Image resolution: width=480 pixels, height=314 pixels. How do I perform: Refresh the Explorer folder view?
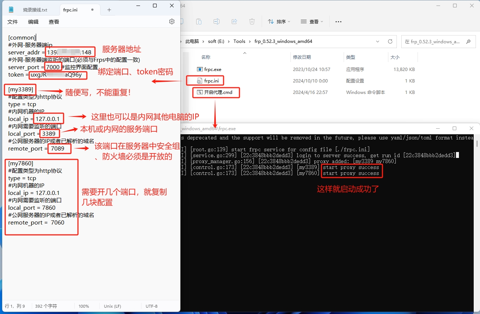click(x=390, y=41)
